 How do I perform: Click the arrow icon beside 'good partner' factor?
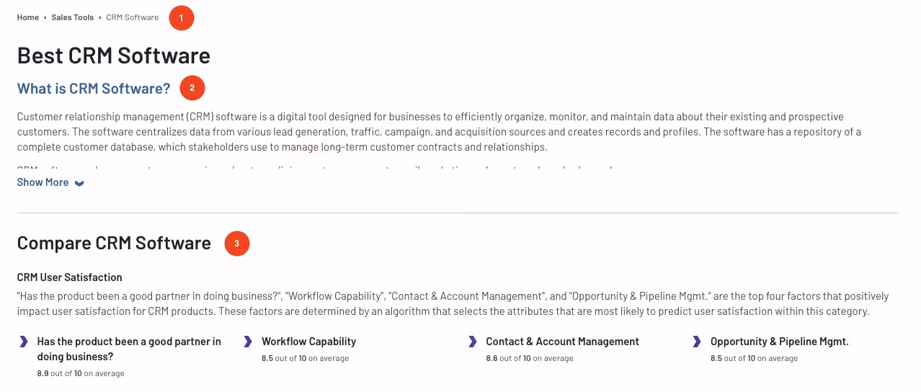[x=25, y=342]
